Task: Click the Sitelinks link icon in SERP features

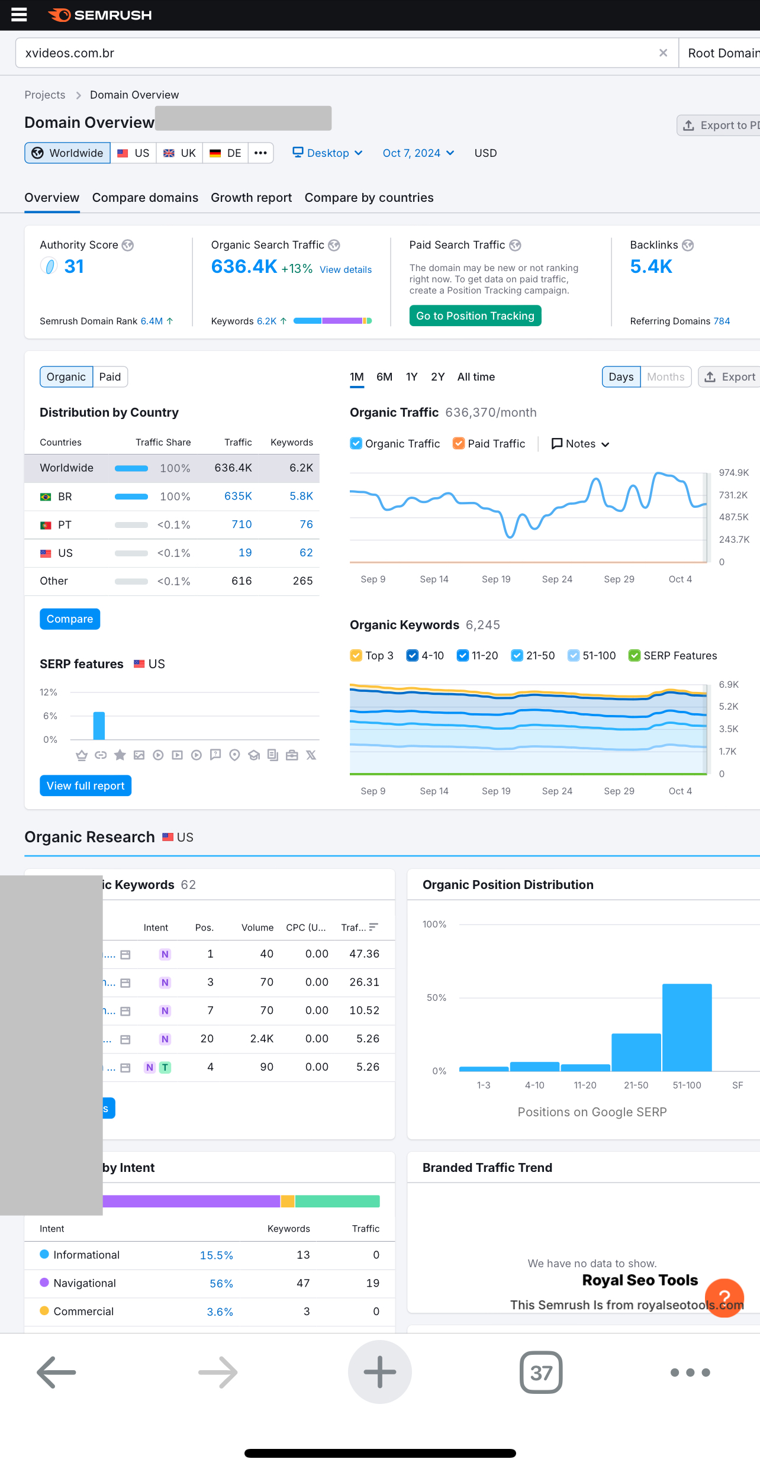Action: (101, 755)
